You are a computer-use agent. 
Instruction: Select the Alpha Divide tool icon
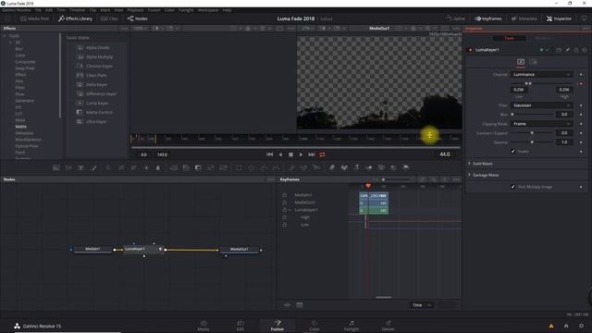[x=80, y=47]
